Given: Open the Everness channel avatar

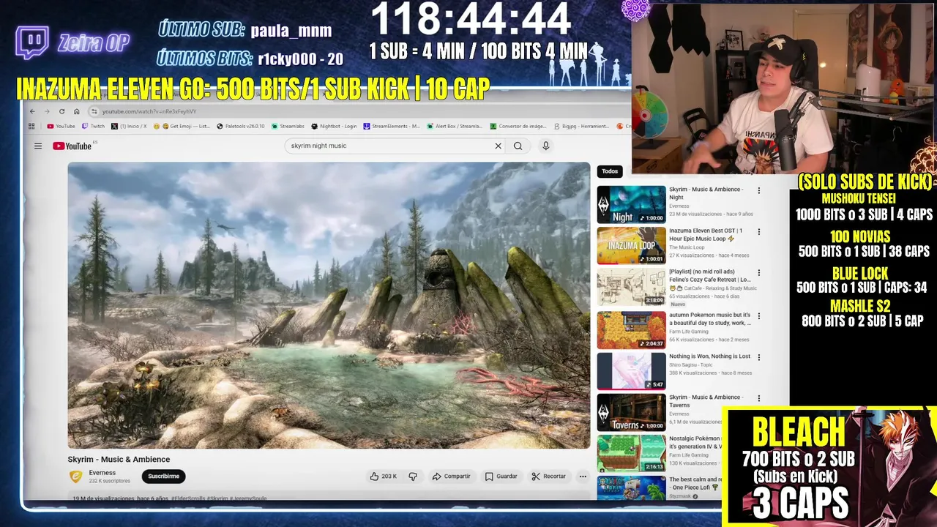Looking at the screenshot, I should click(x=75, y=476).
